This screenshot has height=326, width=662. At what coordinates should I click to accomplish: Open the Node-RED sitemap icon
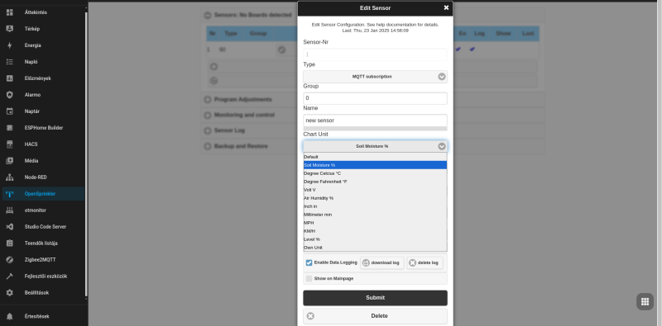click(10, 177)
